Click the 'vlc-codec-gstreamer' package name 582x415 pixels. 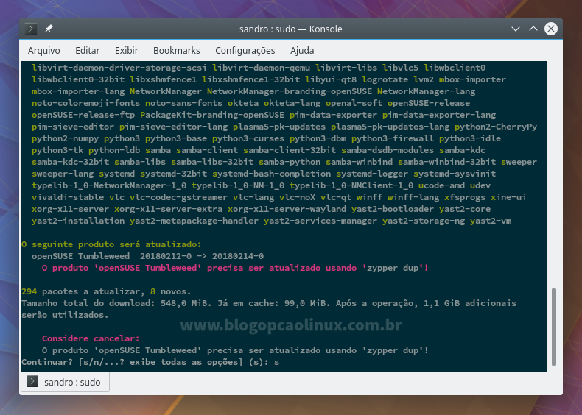tap(178, 197)
